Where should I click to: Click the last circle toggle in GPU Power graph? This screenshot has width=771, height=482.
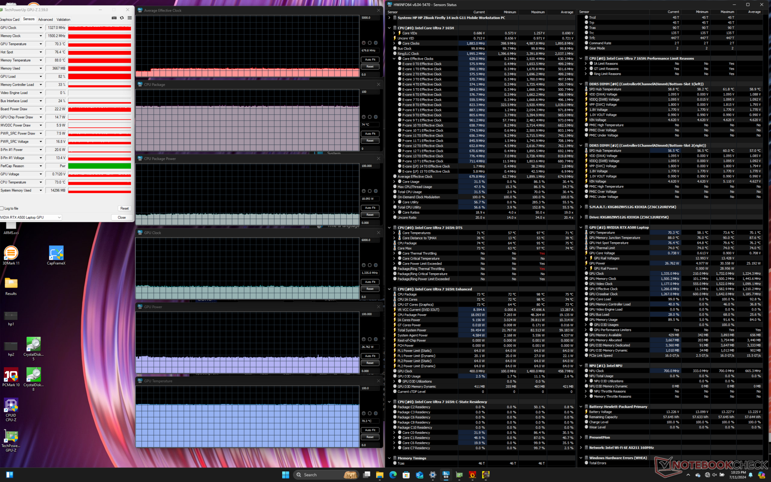click(376, 339)
